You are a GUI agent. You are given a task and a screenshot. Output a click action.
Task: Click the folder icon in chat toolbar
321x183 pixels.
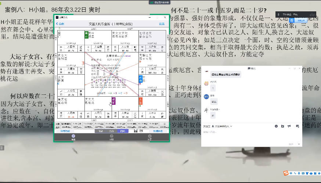click(x=282, y=126)
